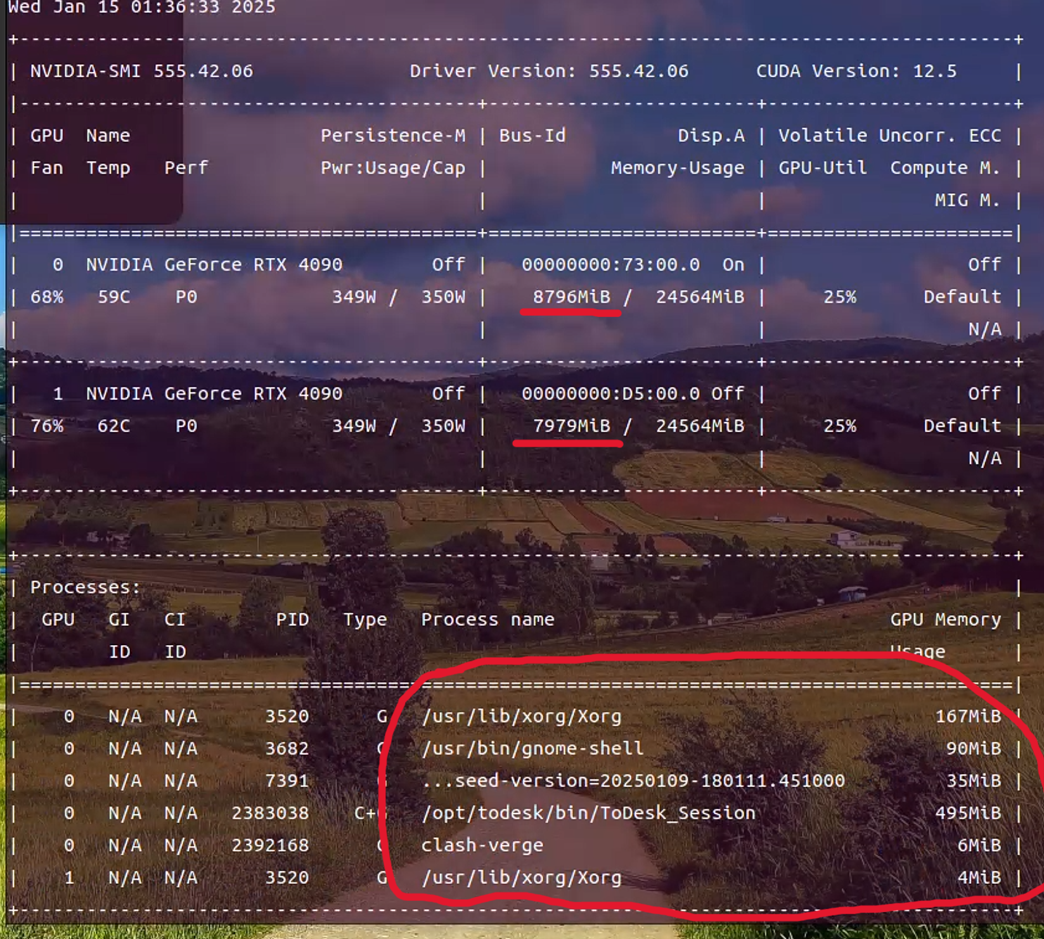Click PID '2392168'

(x=271, y=845)
